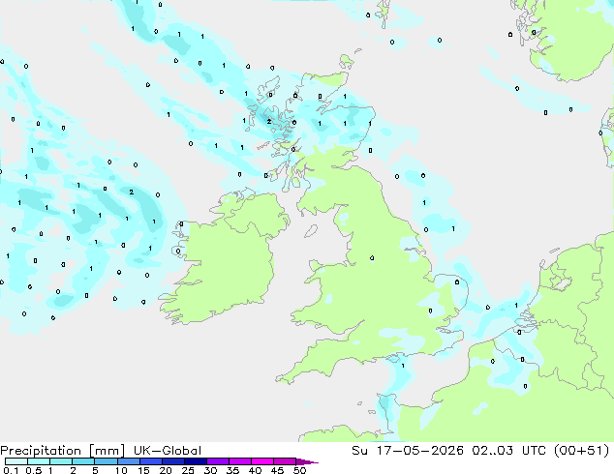Click the "50" legend scale label
The height and width of the screenshot is (474, 614).
299,470
